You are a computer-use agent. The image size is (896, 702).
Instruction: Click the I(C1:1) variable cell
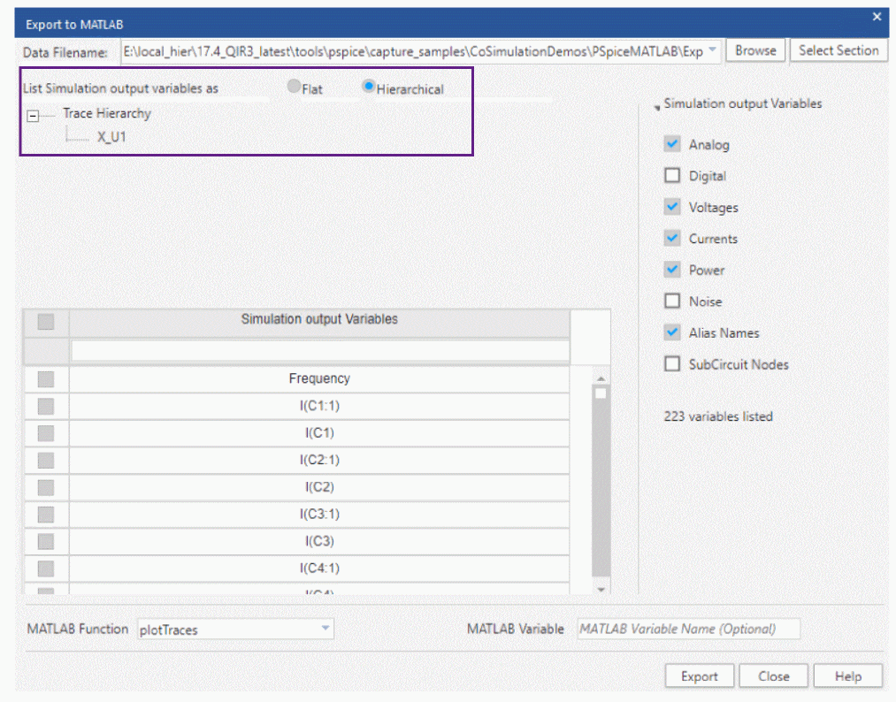coord(319,406)
